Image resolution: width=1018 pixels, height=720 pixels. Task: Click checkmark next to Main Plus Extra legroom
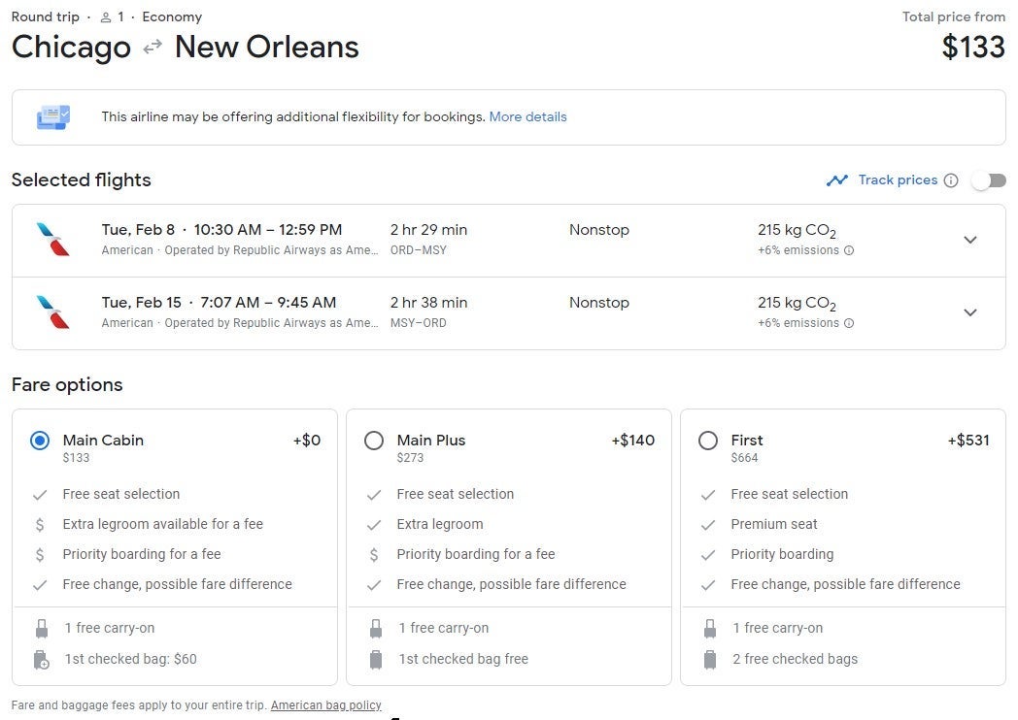(x=374, y=525)
